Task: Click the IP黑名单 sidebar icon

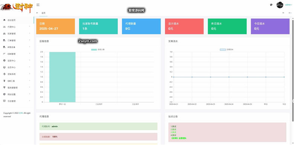Action: coord(4,47)
